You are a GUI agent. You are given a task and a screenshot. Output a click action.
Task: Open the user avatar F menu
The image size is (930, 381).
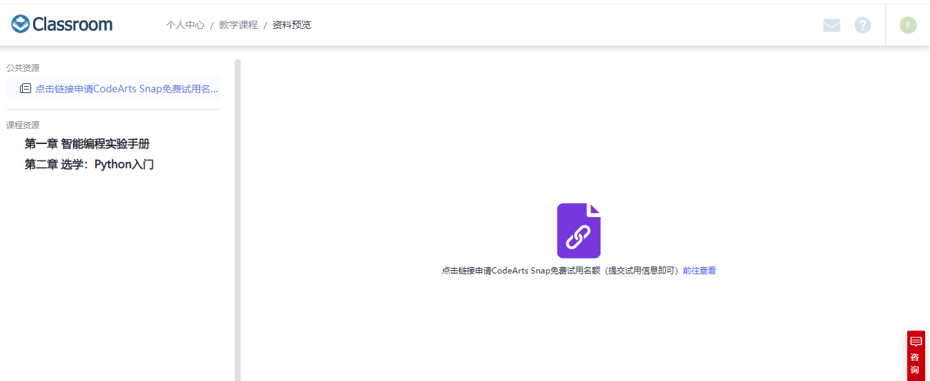(908, 25)
